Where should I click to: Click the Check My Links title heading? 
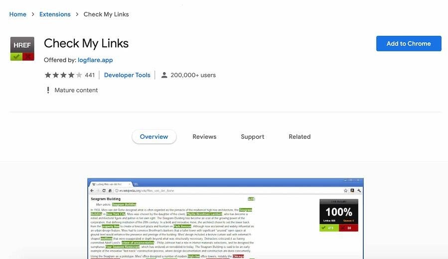(86, 43)
